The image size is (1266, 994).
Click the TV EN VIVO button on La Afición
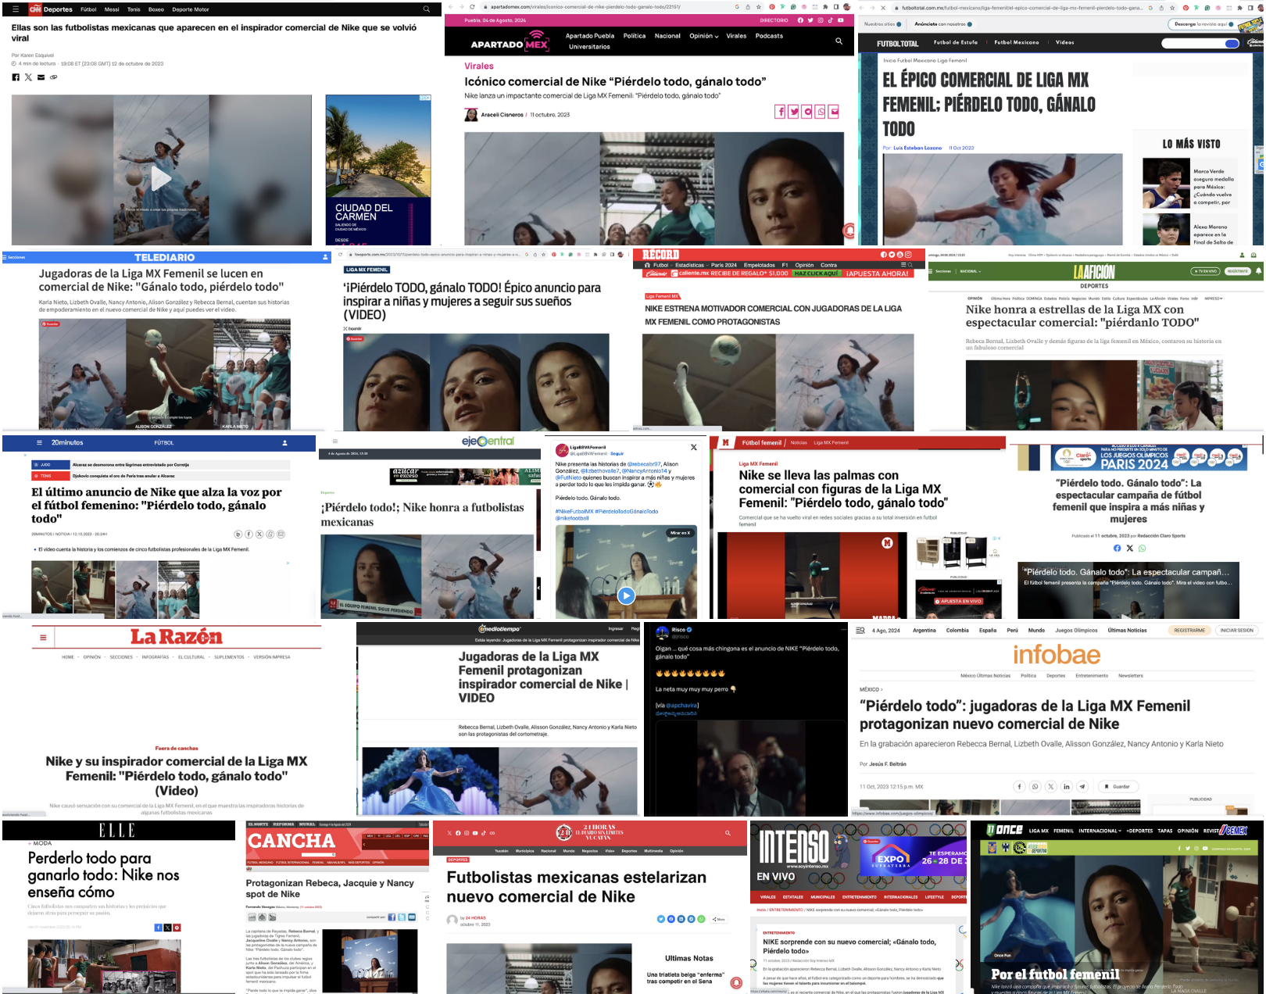[x=1205, y=271]
